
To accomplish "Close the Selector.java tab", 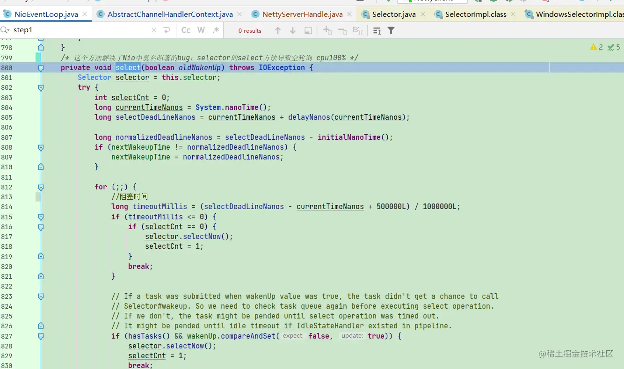I will [422, 14].
